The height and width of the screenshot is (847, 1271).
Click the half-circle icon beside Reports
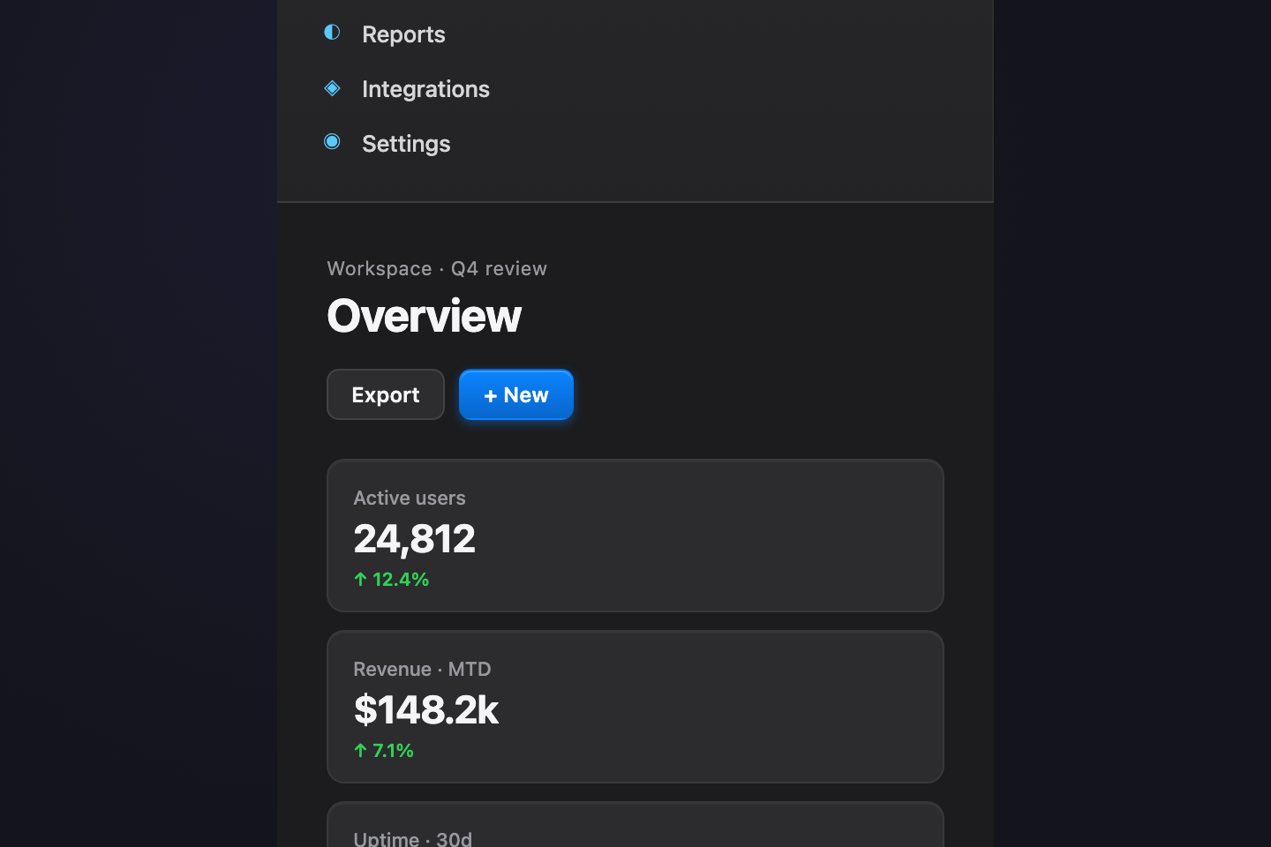tap(332, 33)
